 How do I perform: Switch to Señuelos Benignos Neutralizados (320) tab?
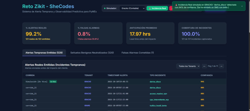(92, 53)
